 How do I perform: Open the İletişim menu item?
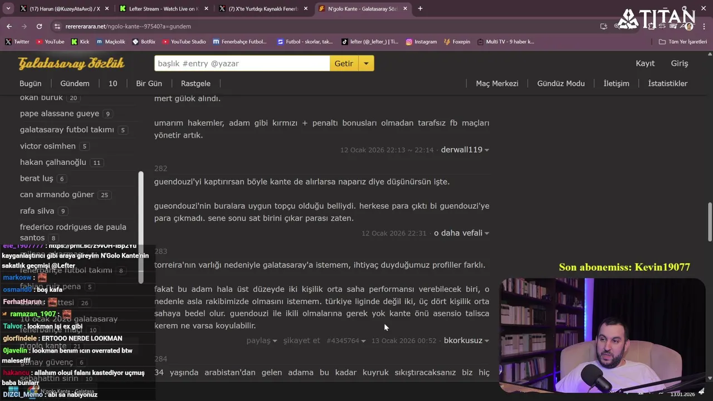(616, 84)
